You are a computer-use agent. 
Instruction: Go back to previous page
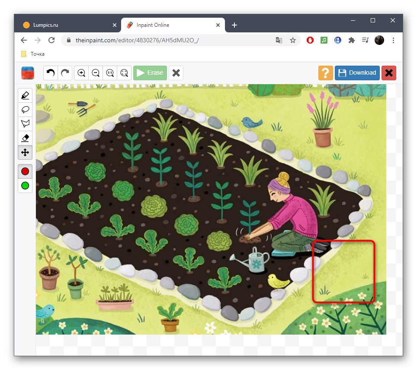coord(24,40)
